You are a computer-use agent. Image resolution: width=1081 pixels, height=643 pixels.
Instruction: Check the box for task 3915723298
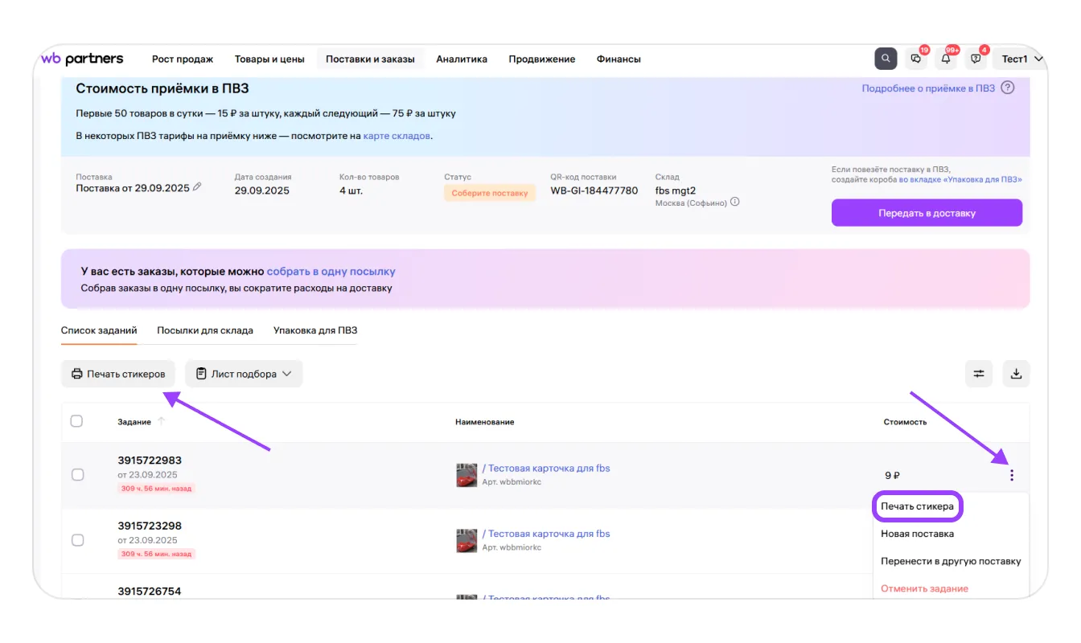[x=78, y=540]
